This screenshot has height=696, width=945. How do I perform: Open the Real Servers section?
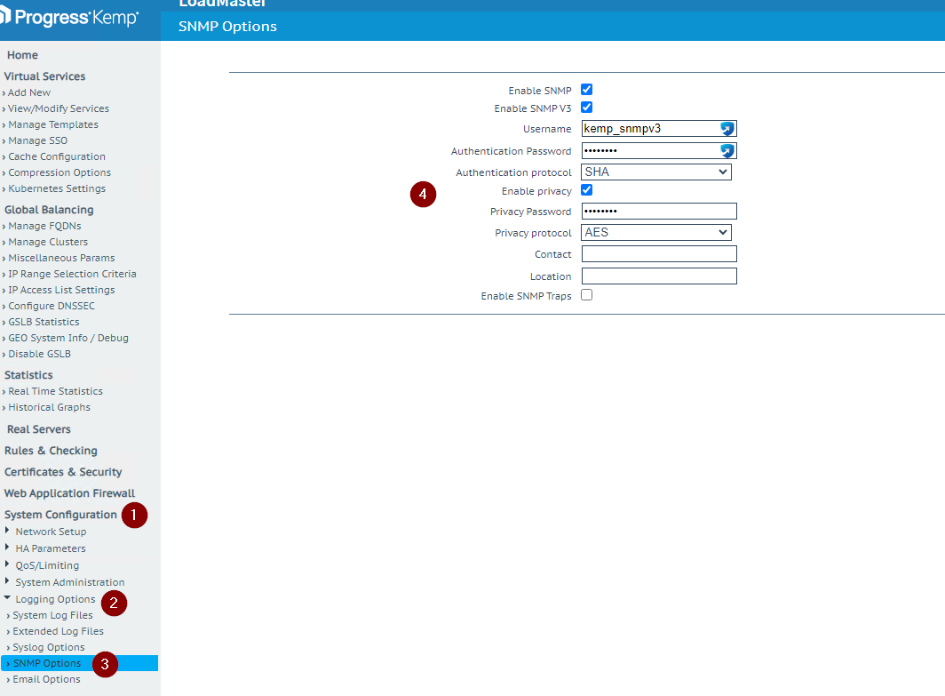(38, 429)
